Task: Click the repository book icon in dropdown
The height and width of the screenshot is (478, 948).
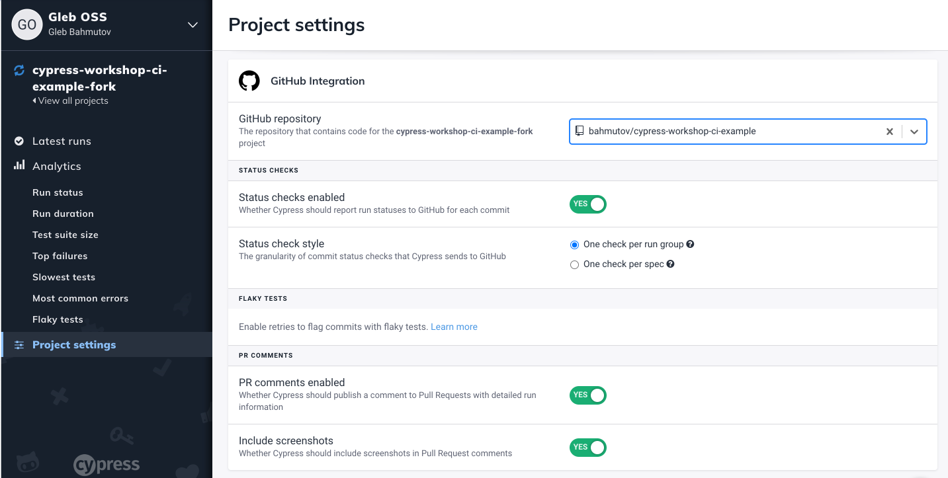Action: click(579, 131)
